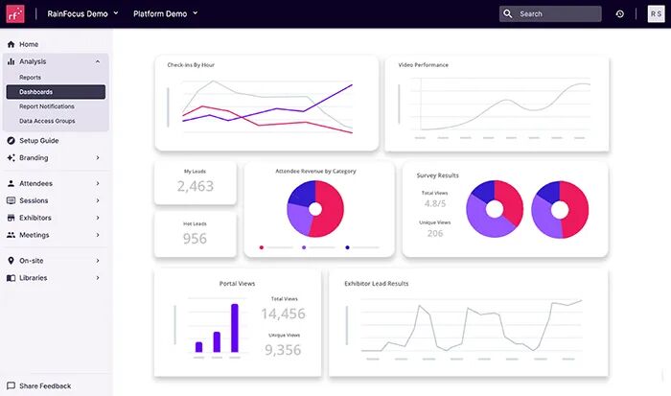Click dark blue legend dot under revenue chart

click(x=347, y=247)
